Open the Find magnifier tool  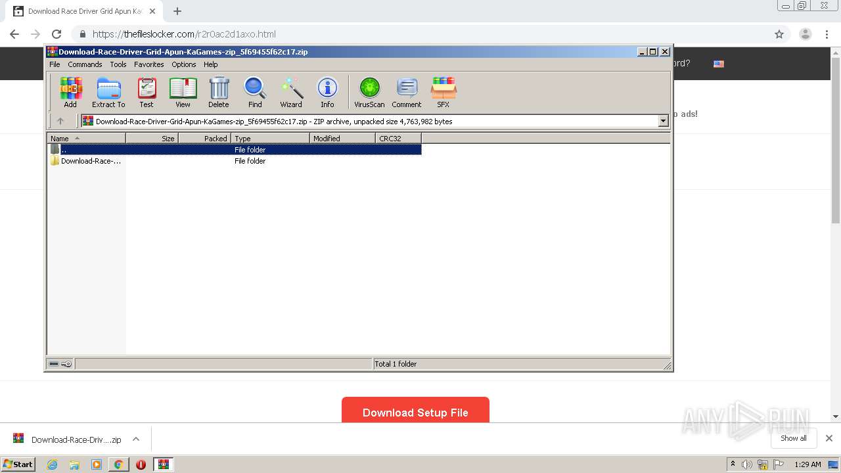[x=255, y=92]
